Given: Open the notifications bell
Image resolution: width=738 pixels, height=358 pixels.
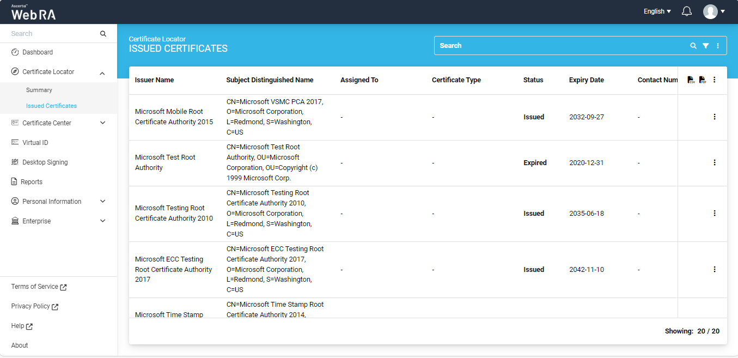Looking at the screenshot, I should coord(687,11).
